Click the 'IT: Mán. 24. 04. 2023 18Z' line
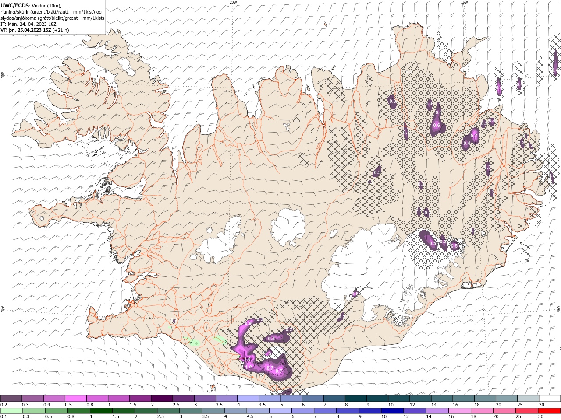 29,24
